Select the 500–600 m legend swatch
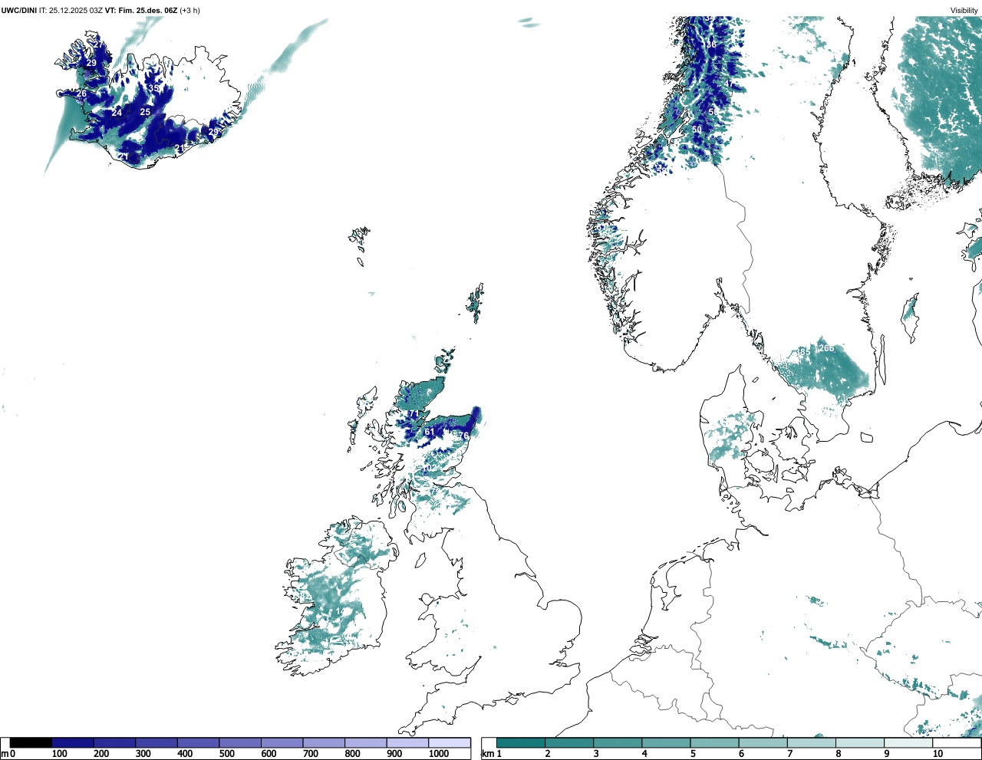This screenshot has height=760, width=982. [x=240, y=743]
